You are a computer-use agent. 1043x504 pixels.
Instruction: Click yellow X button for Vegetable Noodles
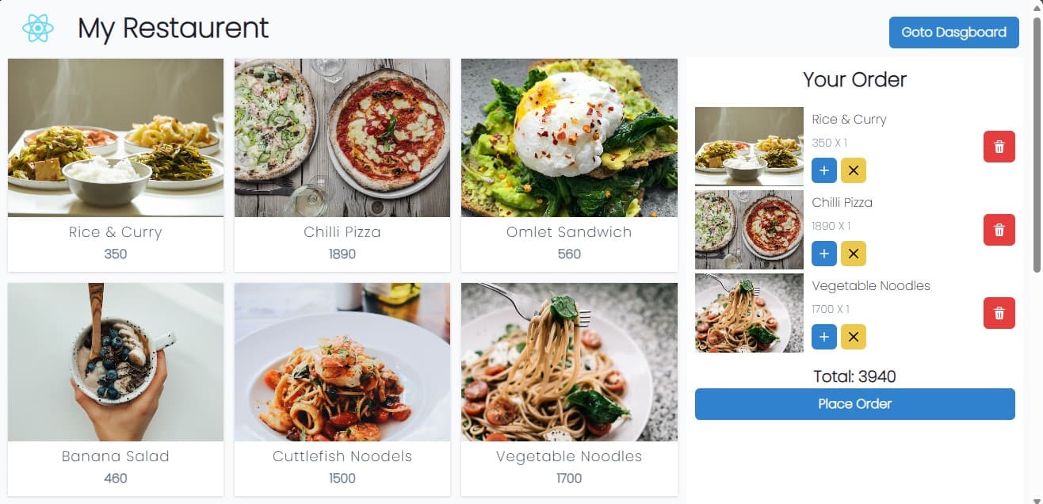coord(854,337)
